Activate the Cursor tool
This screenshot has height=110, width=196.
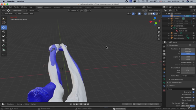click(x=4, y=23)
